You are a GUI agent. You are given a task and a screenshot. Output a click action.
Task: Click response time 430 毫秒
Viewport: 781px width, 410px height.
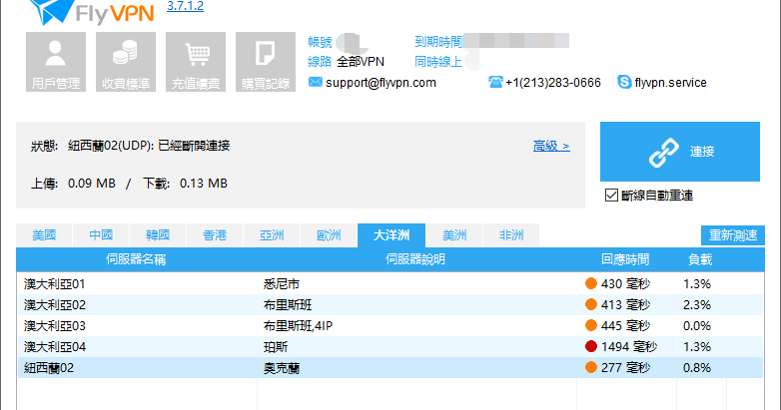pos(625,284)
